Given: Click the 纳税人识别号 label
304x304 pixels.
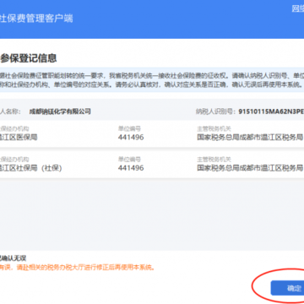Looking at the screenshot, I should pos(215,111).
